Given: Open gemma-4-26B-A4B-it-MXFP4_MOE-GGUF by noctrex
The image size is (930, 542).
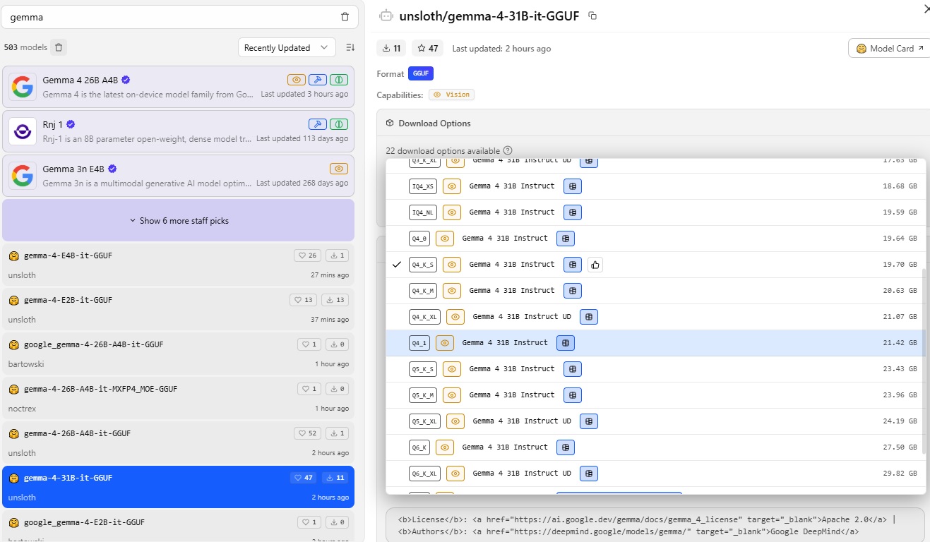Looking at the screenshot, I should click(x=179, y=398).
